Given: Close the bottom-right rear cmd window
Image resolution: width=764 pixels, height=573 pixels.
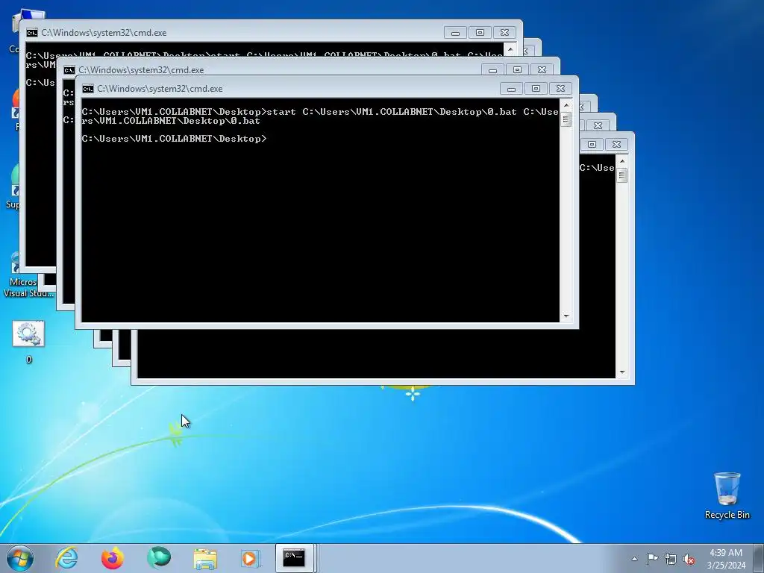Looking at the screenshot, I should [616, 144].
